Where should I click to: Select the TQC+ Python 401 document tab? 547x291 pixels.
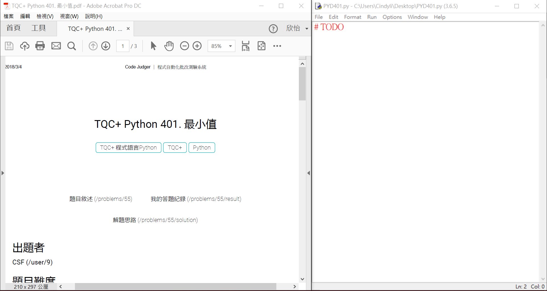click(x=95, y=29)
